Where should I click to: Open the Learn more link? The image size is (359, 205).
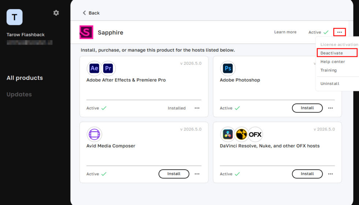[x=285, y=32]
